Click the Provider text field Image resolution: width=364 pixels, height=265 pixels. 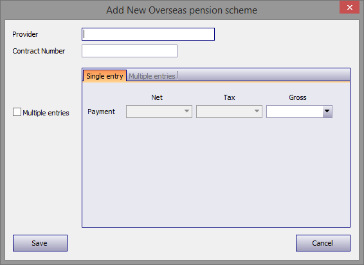tap(148, 34)
